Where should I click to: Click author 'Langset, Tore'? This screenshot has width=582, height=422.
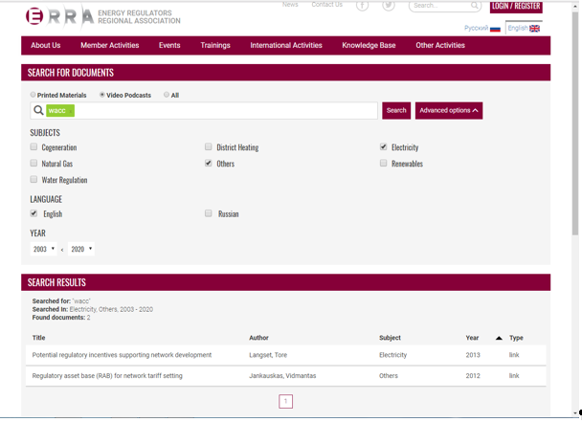[x=268, y=355]
